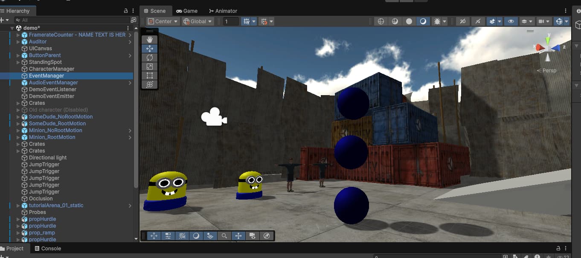Image resolution: width=581 pixels, height=258 pixels.
Task: Click the cameras overlay icon
Action: (253, 236)
